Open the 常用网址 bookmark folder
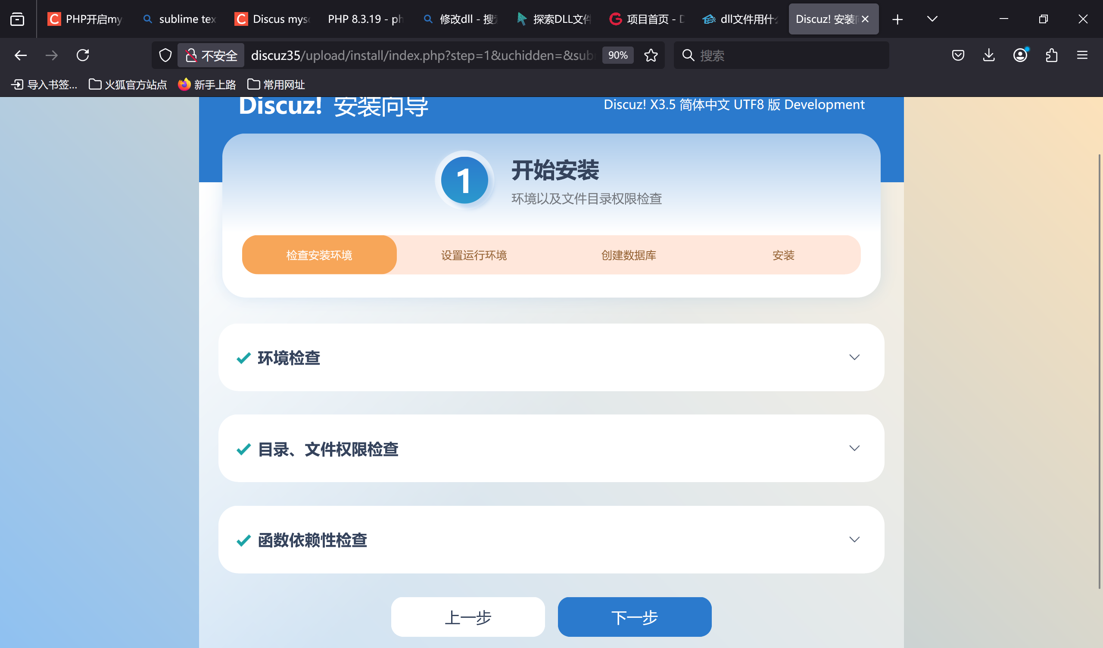This screenshot has width=1103, height=648. pos(276,84)
